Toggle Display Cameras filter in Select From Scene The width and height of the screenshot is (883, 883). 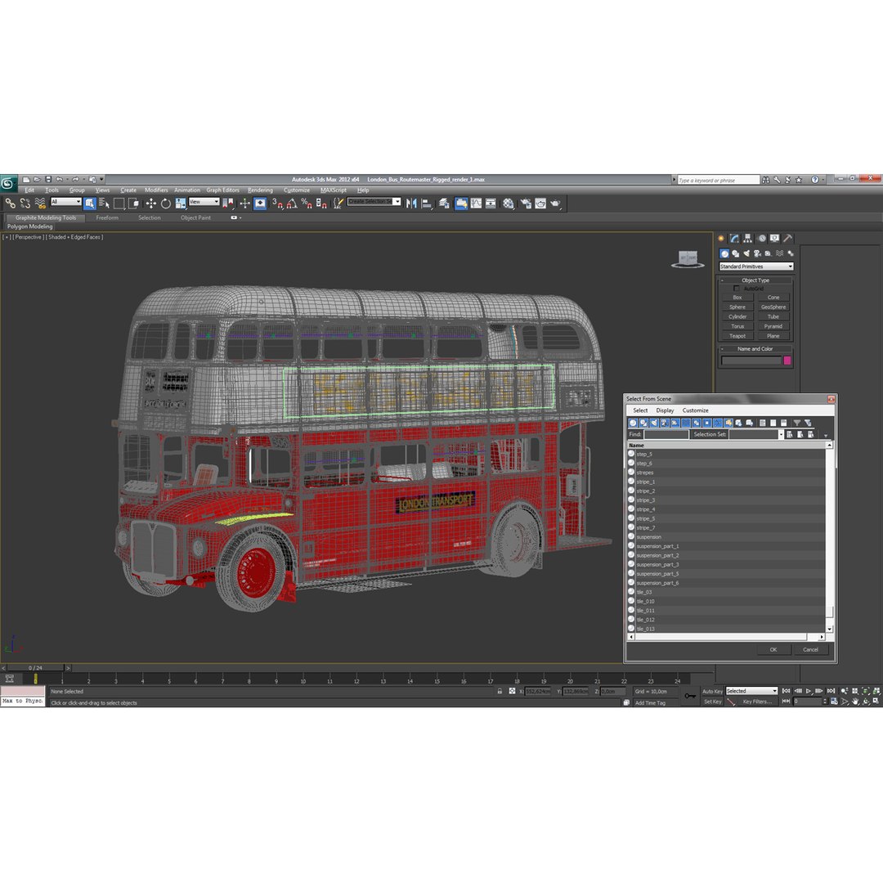(x=665, y=423)
